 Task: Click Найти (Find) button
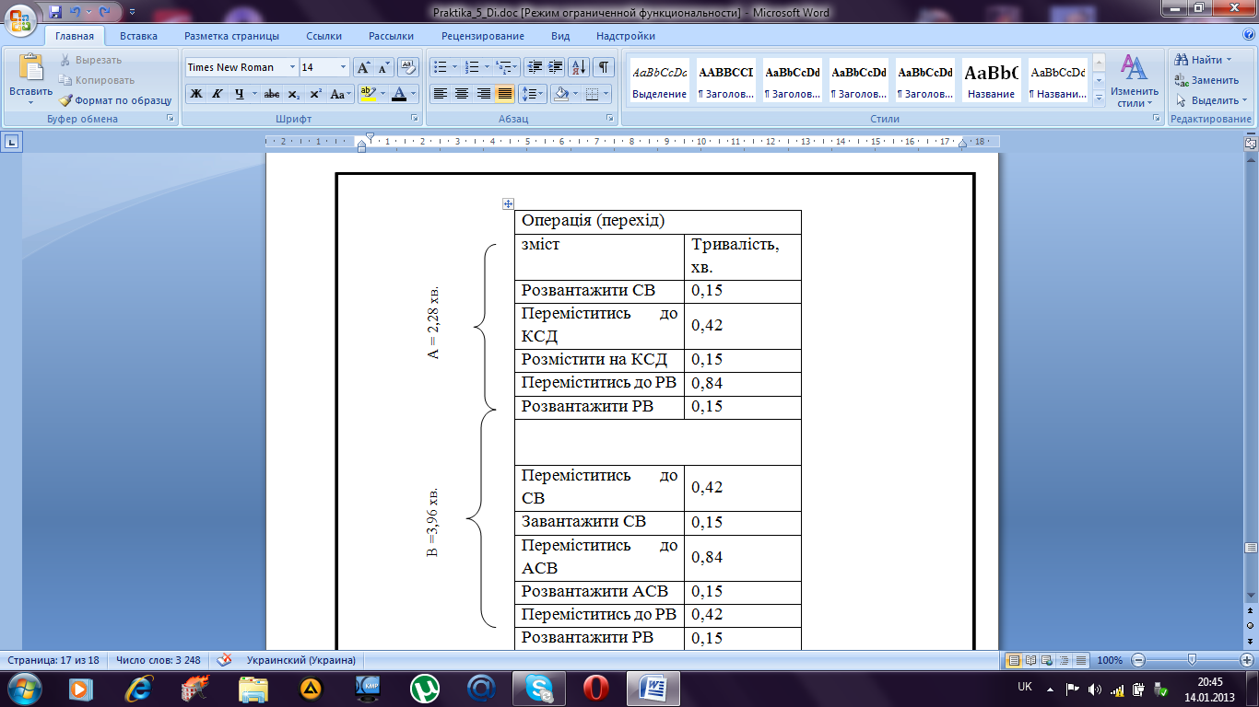tap(1204, 60)
